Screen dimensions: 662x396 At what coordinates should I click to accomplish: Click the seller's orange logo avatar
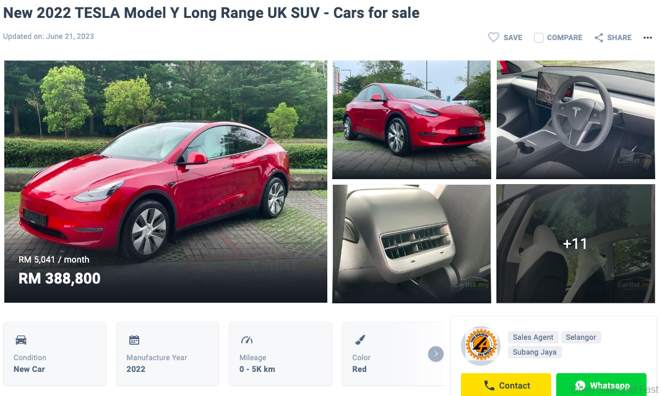point(481,345)
